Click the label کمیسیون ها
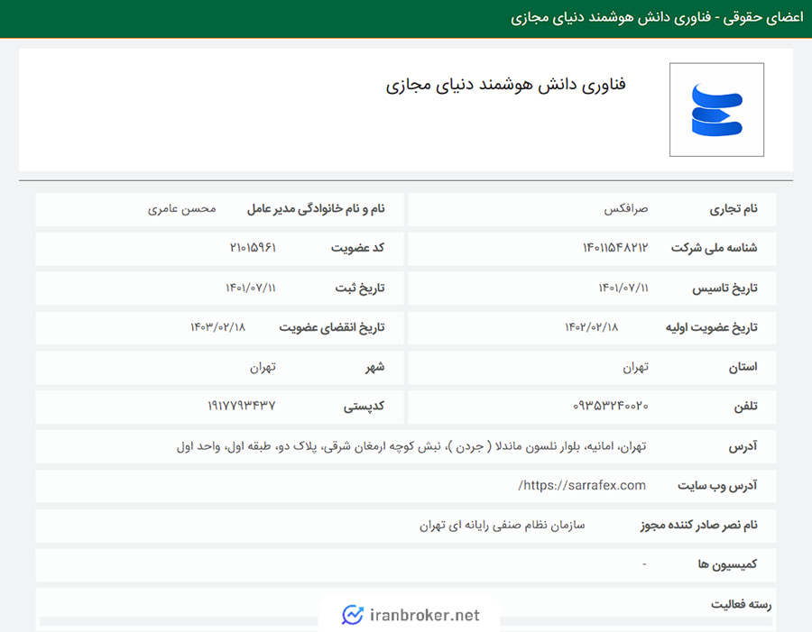Image resolution: width=812 pixels, height=632 pixels. coord(727,564)
